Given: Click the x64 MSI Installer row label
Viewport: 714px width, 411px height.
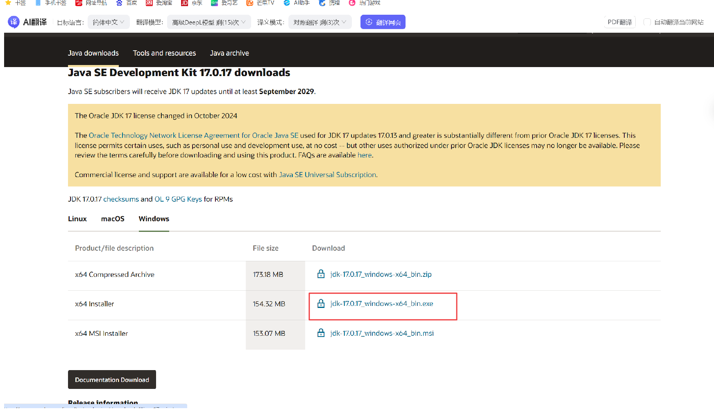Looking at the screenshot, I should tap(102, 333).
